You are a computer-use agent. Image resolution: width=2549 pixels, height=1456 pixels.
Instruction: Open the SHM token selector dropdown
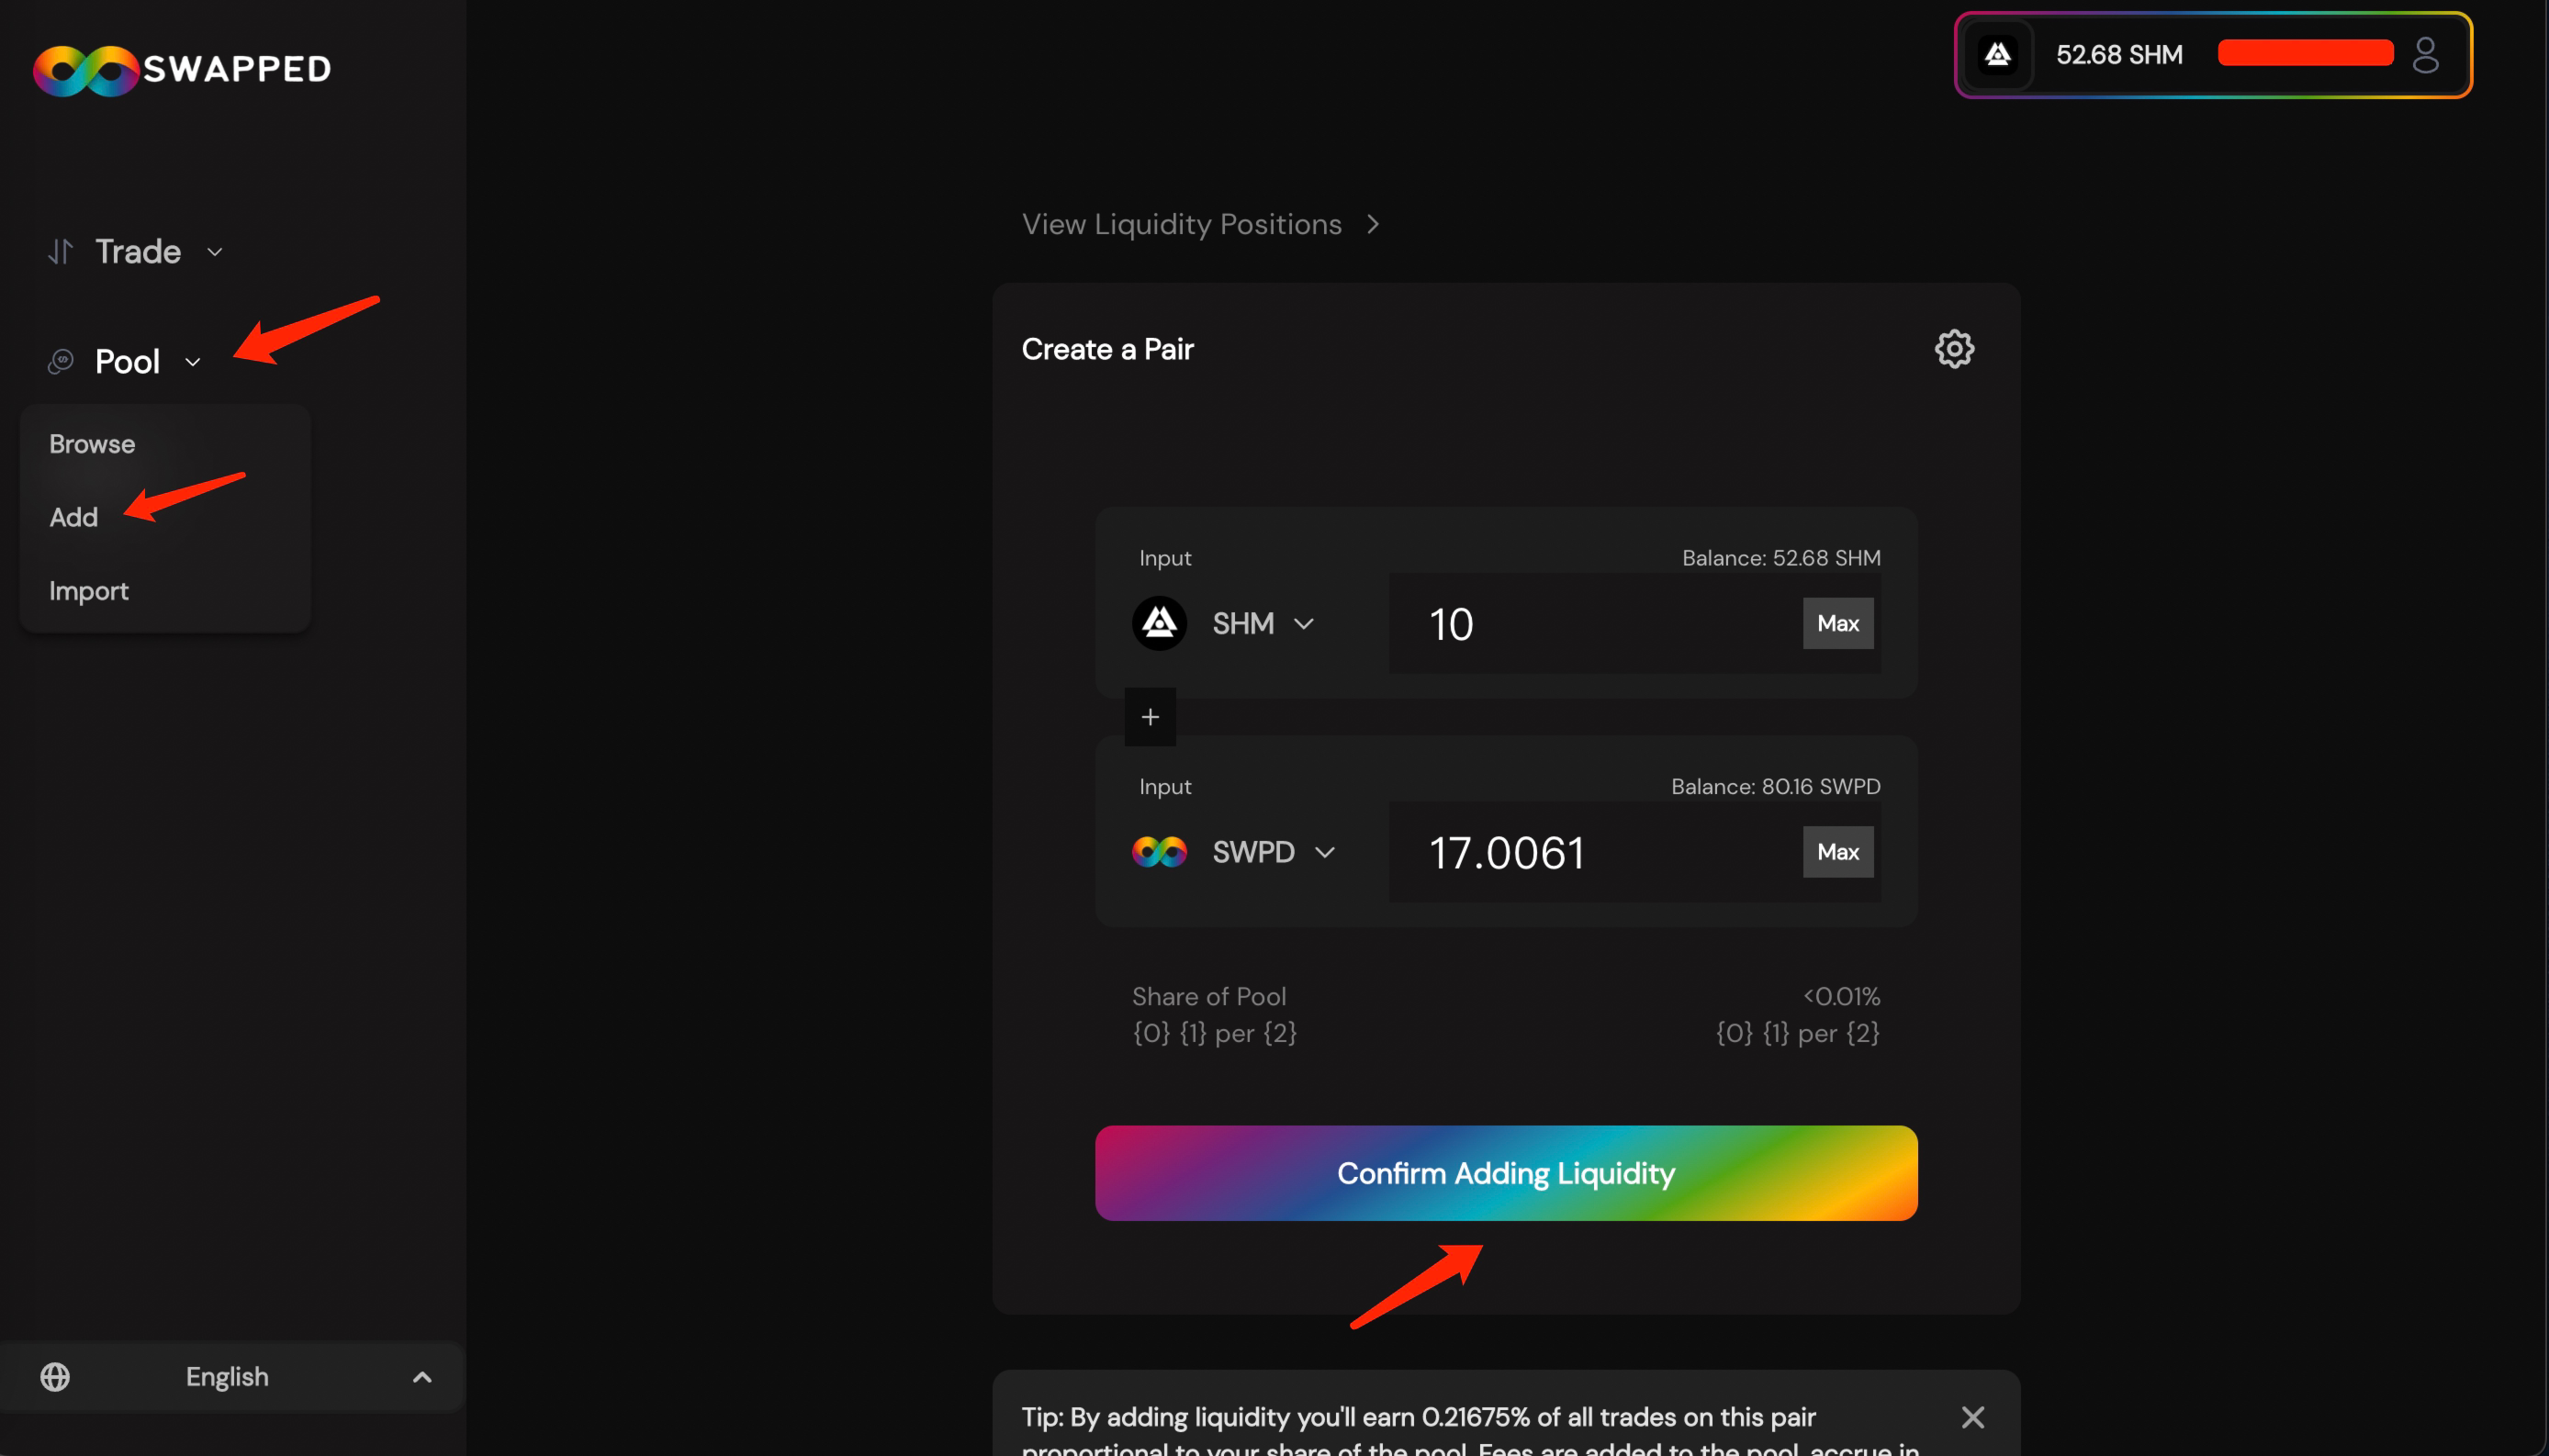click(1262, 623)
